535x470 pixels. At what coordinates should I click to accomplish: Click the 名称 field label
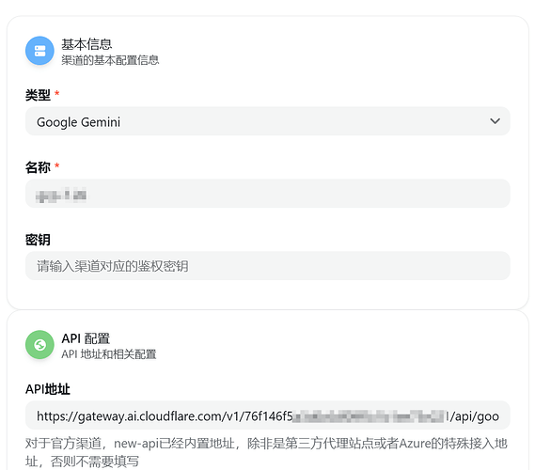[38, 167]
